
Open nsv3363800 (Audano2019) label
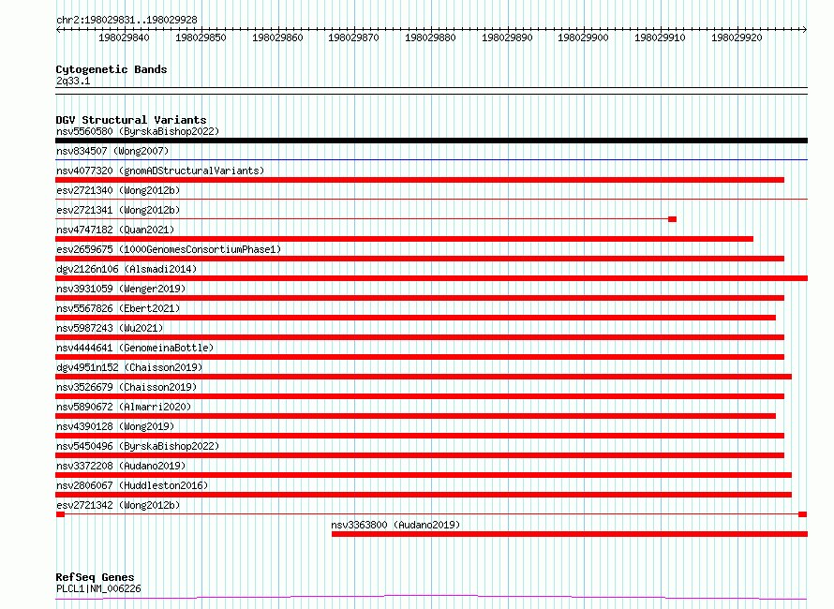[x=395, y=525]
